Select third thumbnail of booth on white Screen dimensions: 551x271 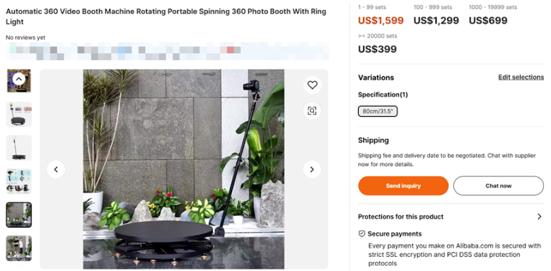(19, 148)
